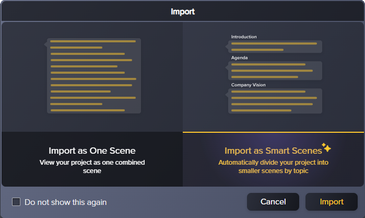
Task: Click the 'Do not show this again' label text
Action: 65,202
